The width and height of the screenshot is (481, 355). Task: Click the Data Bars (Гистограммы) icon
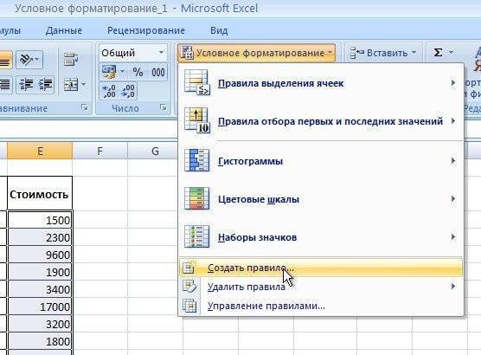197,160
